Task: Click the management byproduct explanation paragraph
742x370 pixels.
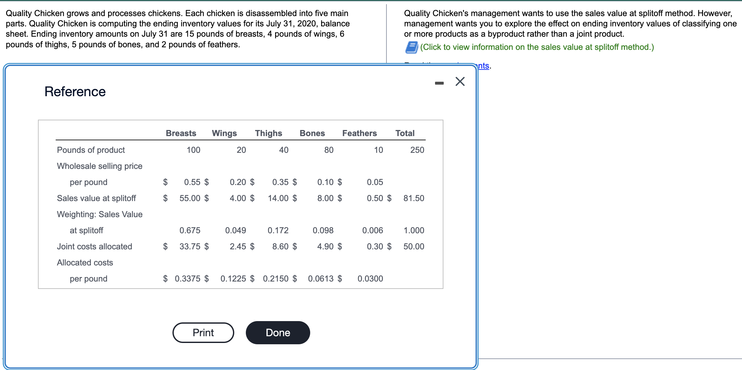Action: 570,23
